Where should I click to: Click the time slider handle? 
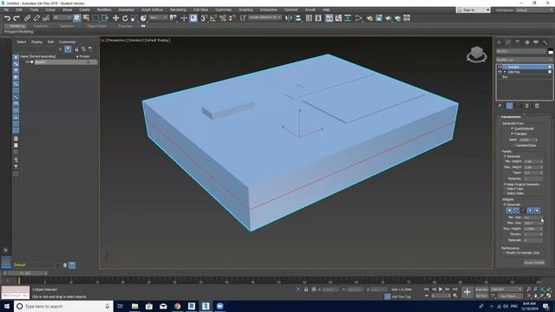(25, 273)
